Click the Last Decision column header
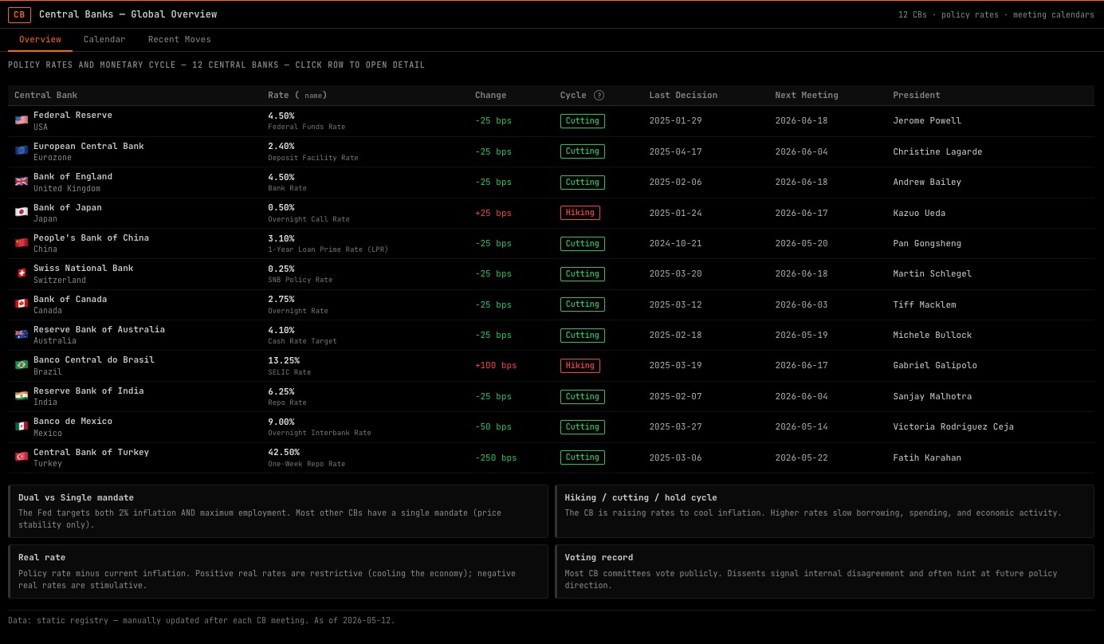This screenshot has height=644, width=1104. coord(683,96)
